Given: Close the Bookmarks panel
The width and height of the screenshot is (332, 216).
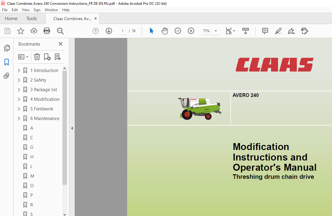Looking at the screenshot, I should (61, 44).
